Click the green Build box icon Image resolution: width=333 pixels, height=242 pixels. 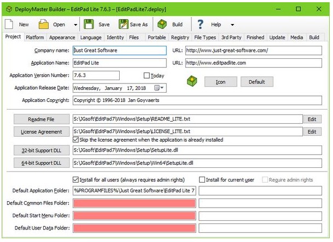click(162, 25)
